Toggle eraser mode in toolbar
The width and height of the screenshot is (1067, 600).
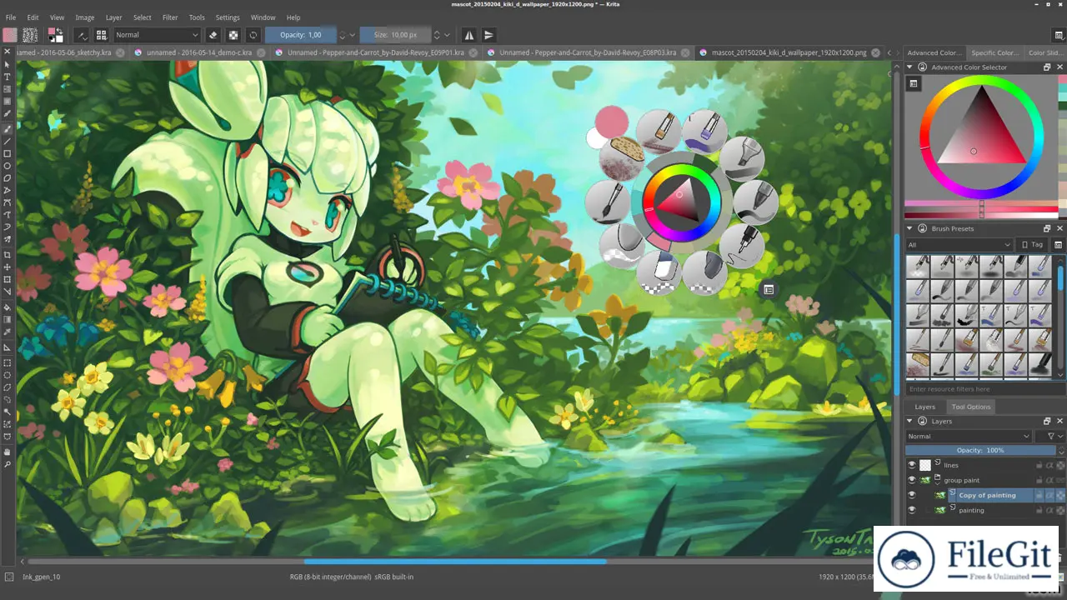click(x=213, y=35)
